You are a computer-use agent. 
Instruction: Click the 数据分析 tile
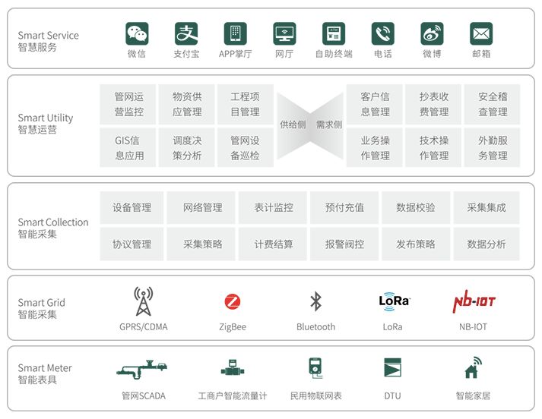487,244
